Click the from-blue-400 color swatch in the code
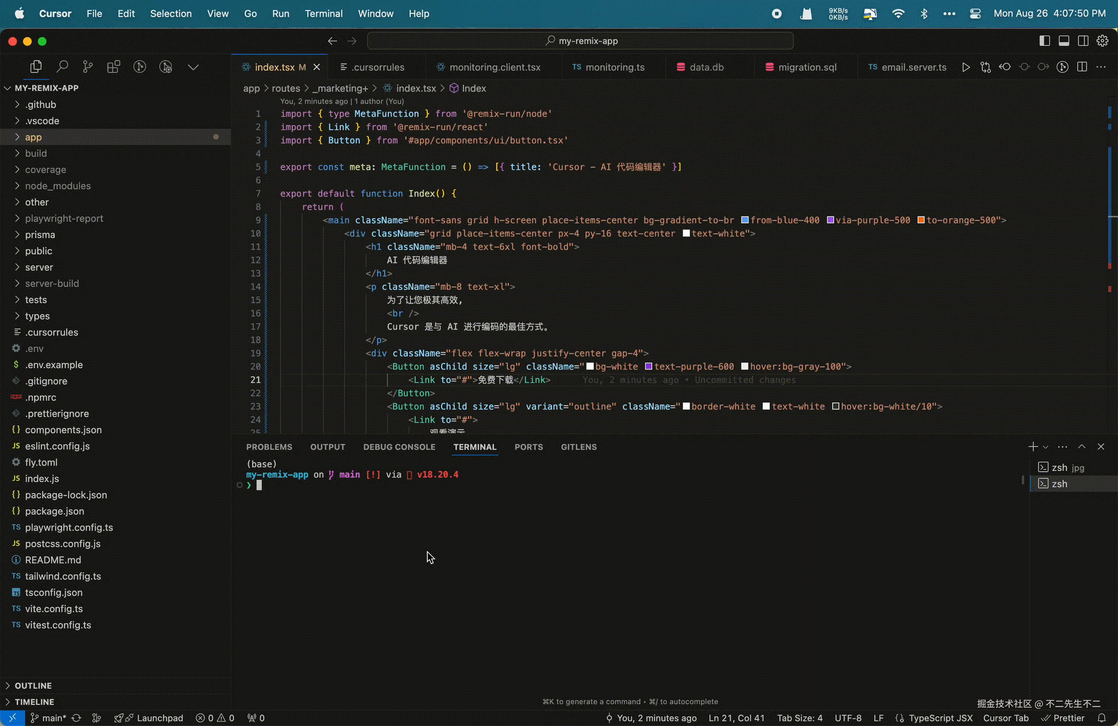1118x726 pixels. coord(745,220)
